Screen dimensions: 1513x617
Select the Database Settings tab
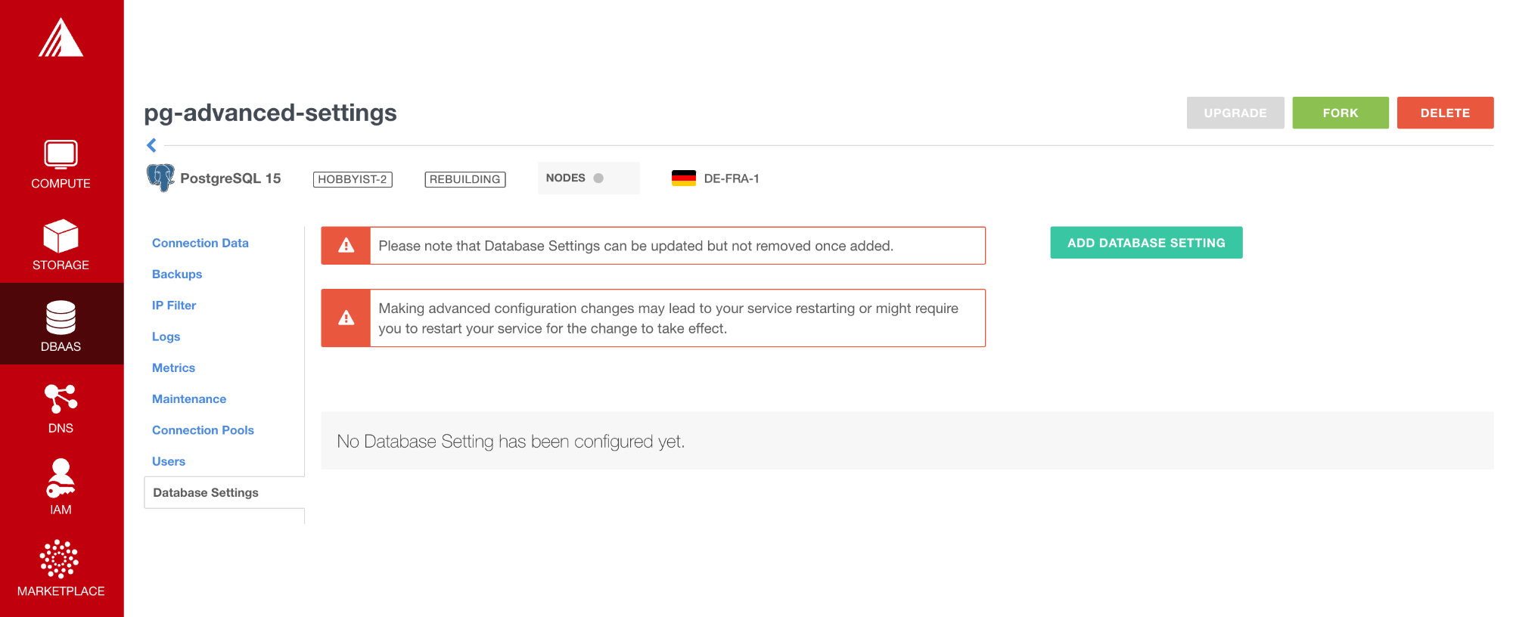click(224, 492)
